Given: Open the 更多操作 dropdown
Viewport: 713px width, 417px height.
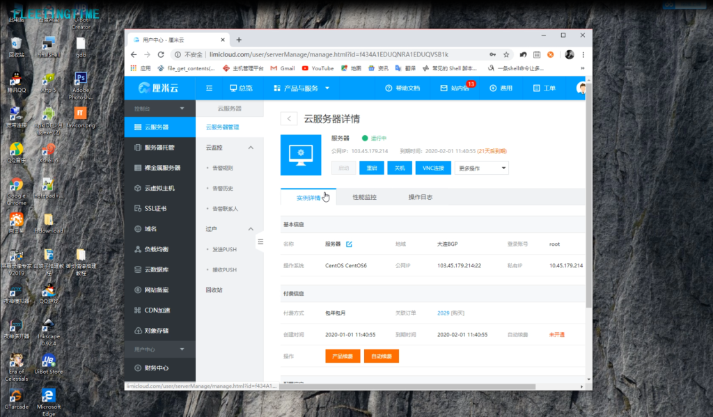Looking at the screenshot, I should click(x=482, y=168).
